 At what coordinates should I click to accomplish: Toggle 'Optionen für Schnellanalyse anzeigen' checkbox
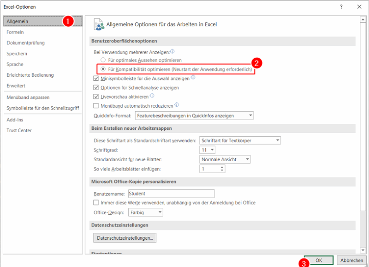tap(96, 87)
